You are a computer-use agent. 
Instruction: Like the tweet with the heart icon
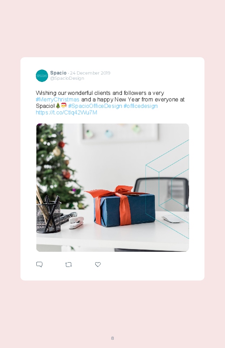(98, 264)
